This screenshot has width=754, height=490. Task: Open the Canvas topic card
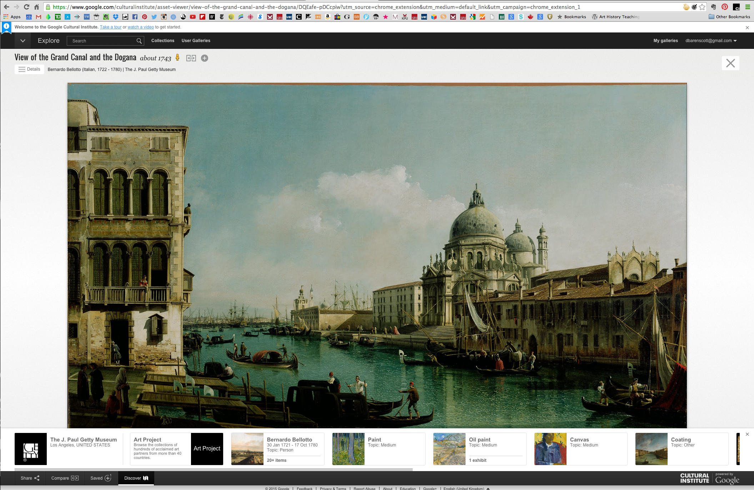point(581,449)
